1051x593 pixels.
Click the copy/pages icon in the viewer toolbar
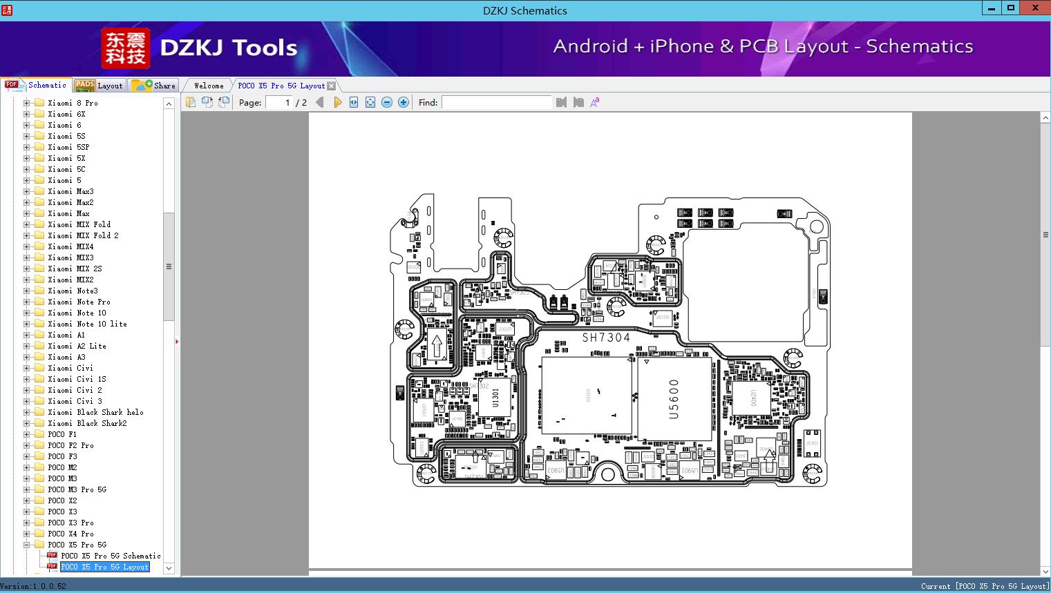(191, 102)
